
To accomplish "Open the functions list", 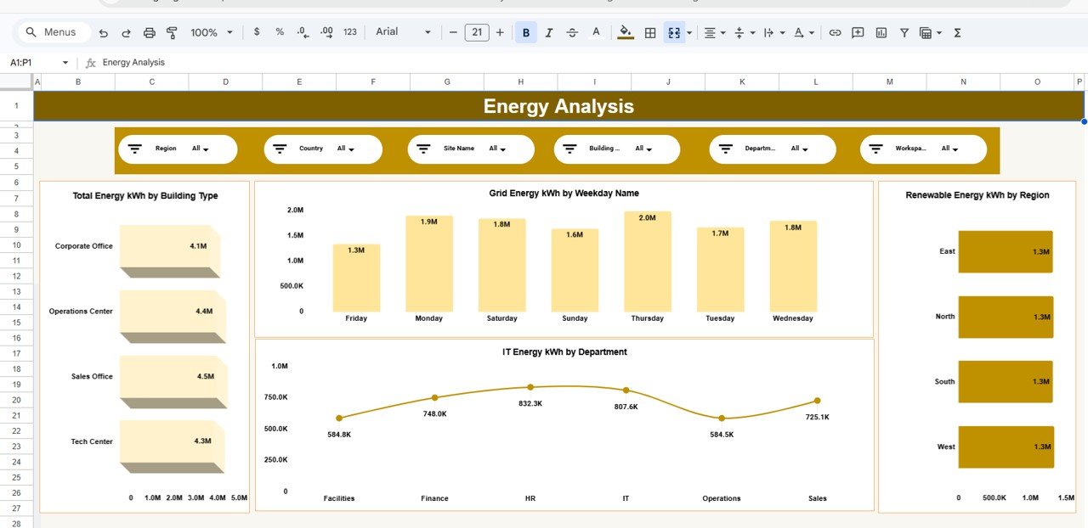I will 956,31.
